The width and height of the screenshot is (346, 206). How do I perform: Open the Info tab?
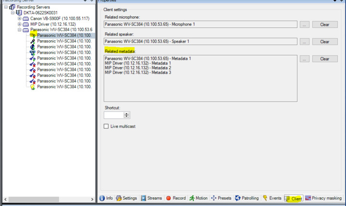[106, 198]
